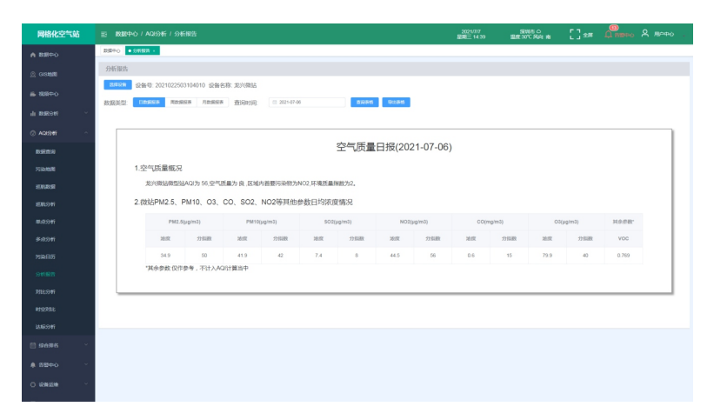Open the 用户中心 user profile icon
The image size is (714, 413).
pyautogui.click(x=645, y=34)
